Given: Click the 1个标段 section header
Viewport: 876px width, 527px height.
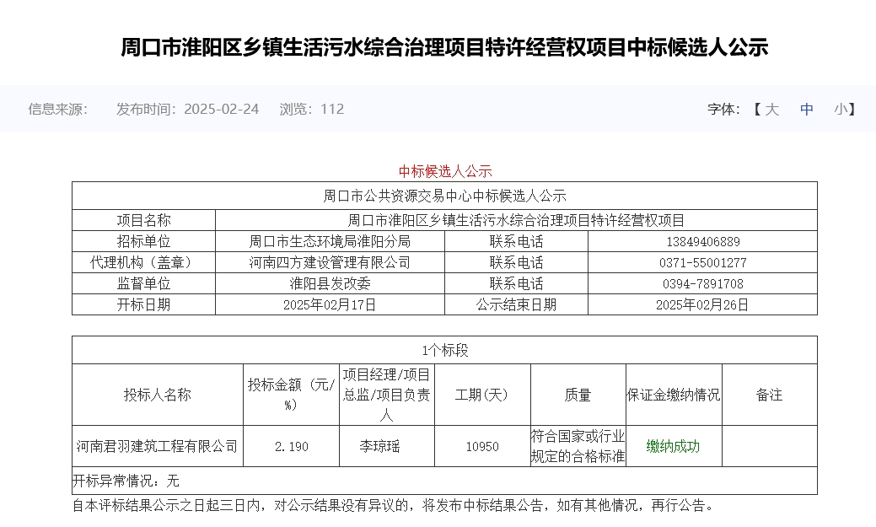Looking at the screenshot, I should 445,349.
